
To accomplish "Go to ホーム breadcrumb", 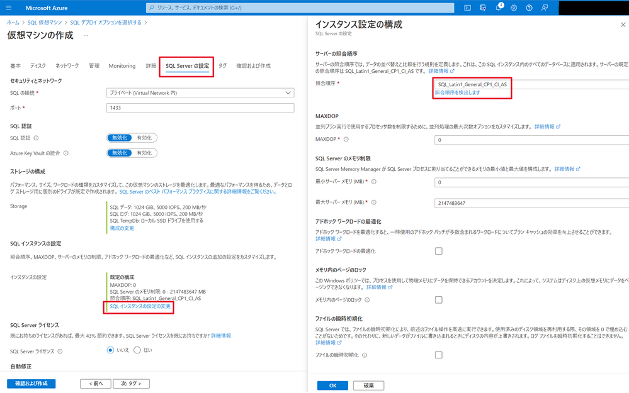I will pyautogui.click(x=13, y=23).
